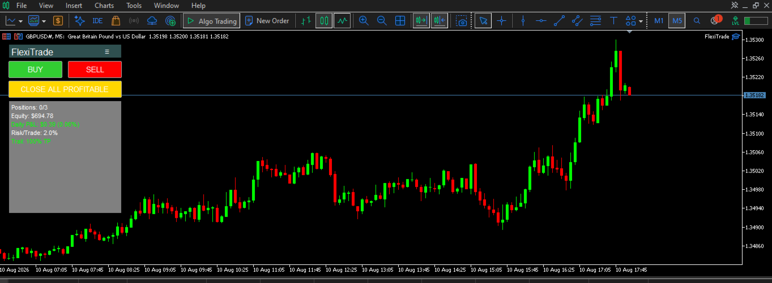
Task: Zoom in the chart
Action: [364, 21]
